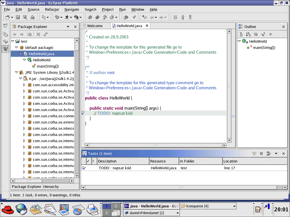The width and height of the screenshot is (290, 217).
Task: Open the Tasks view filter icon
Action: [268, 153]
